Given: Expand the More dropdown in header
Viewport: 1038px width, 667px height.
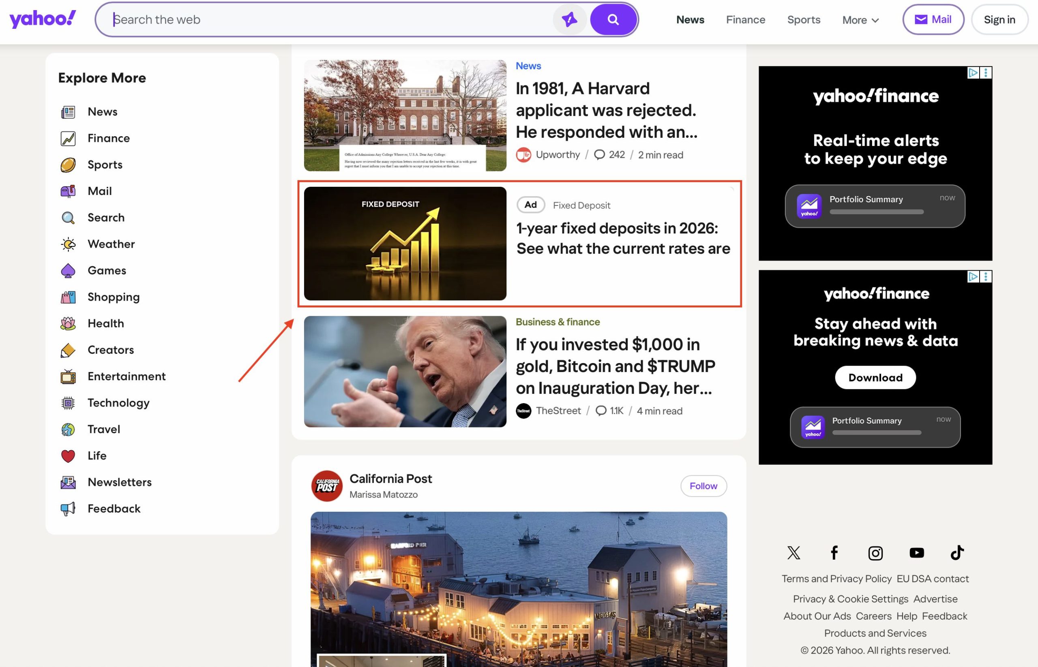Looking at the screenshot, I should (860, 20).
